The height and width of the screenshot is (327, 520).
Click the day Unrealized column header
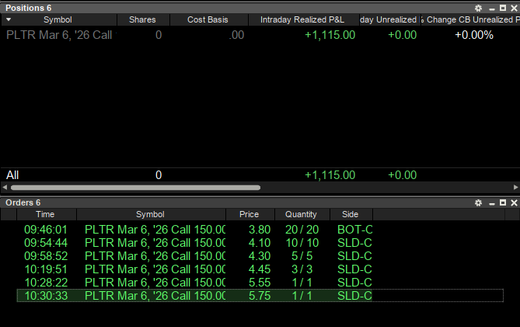[389, 19]
